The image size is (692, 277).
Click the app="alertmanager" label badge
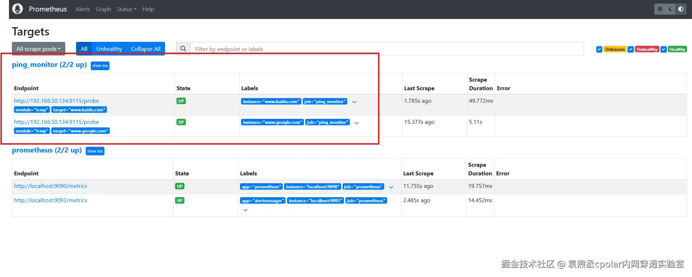tap(263, 201)
